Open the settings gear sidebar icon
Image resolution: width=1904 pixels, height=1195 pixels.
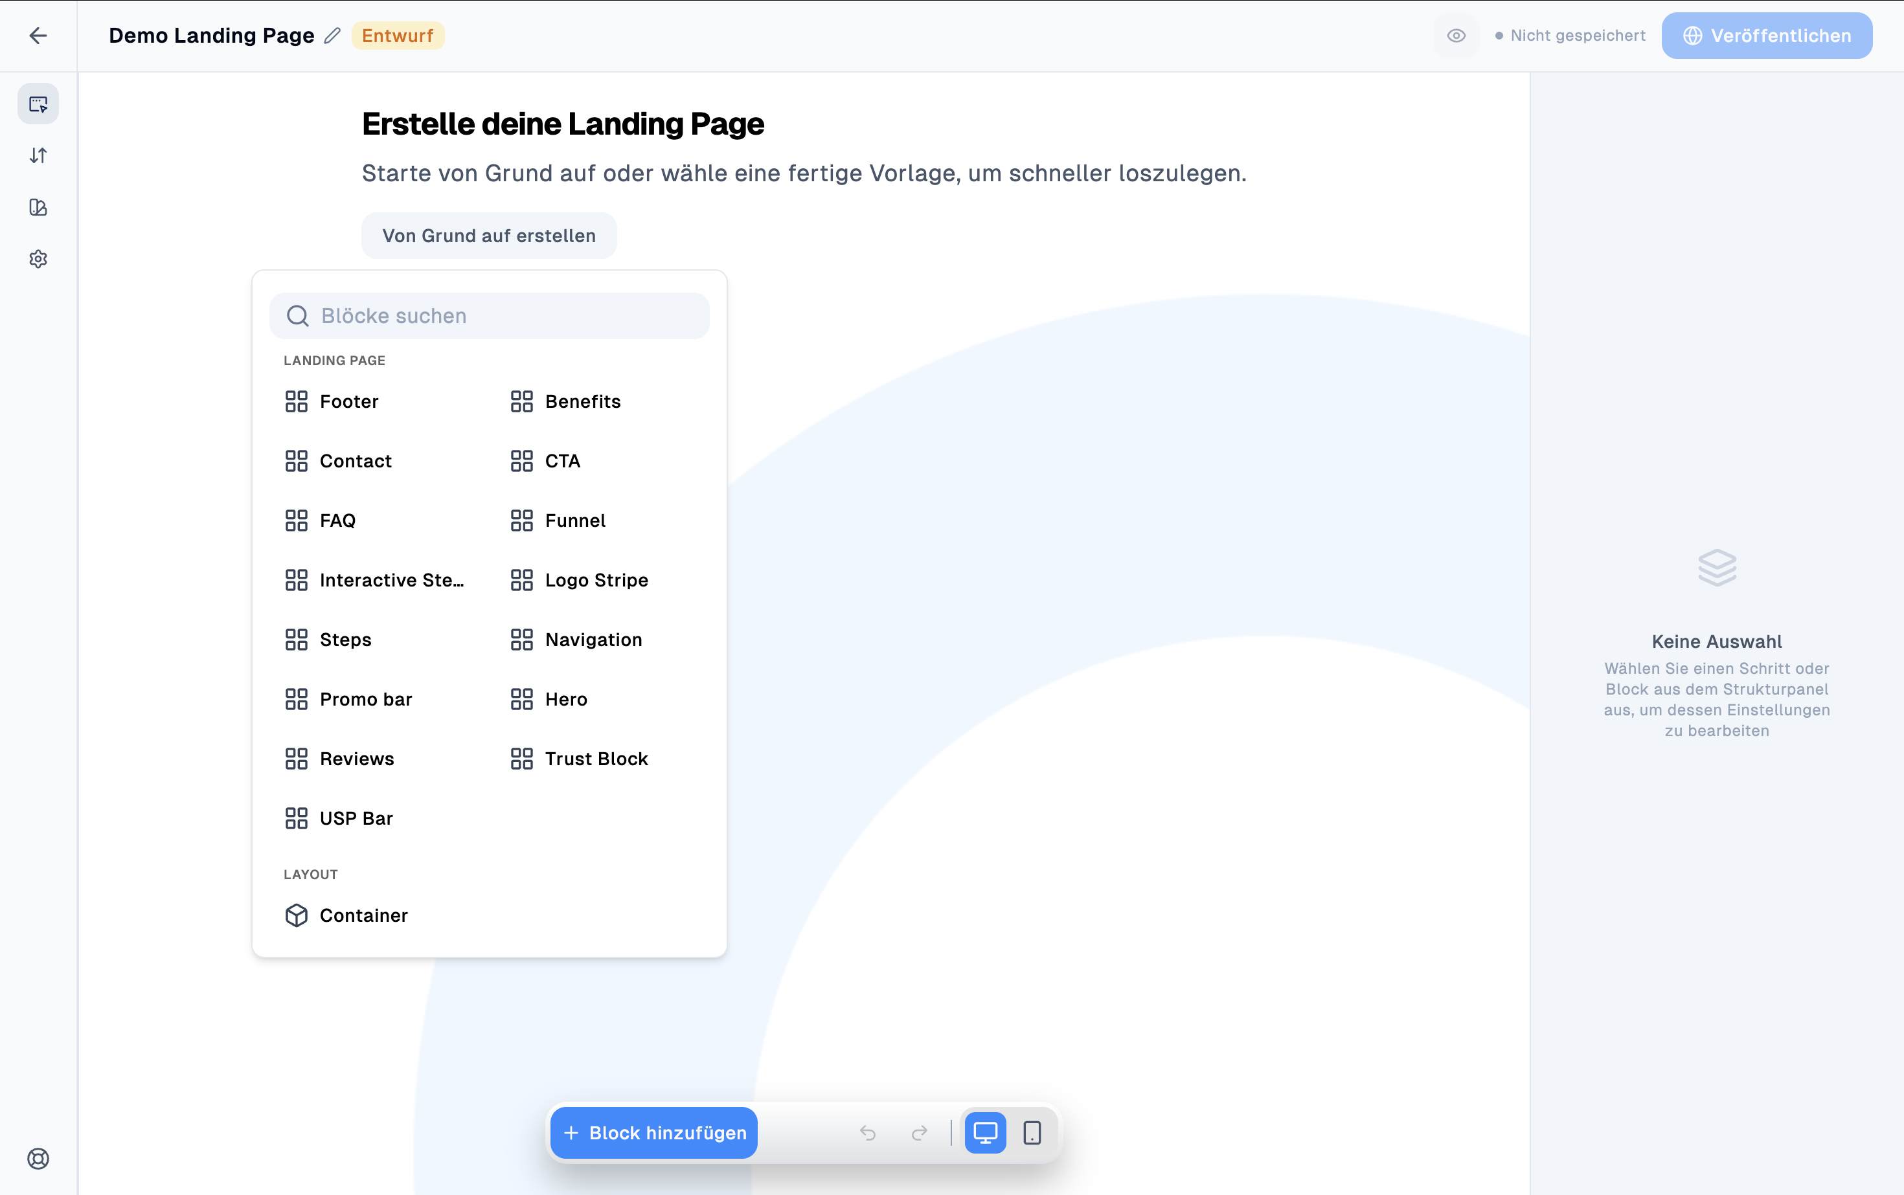tap(38, 259)
